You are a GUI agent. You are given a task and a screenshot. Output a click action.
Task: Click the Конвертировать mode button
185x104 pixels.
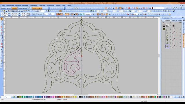pyautogui.click(x=23, y=8)
